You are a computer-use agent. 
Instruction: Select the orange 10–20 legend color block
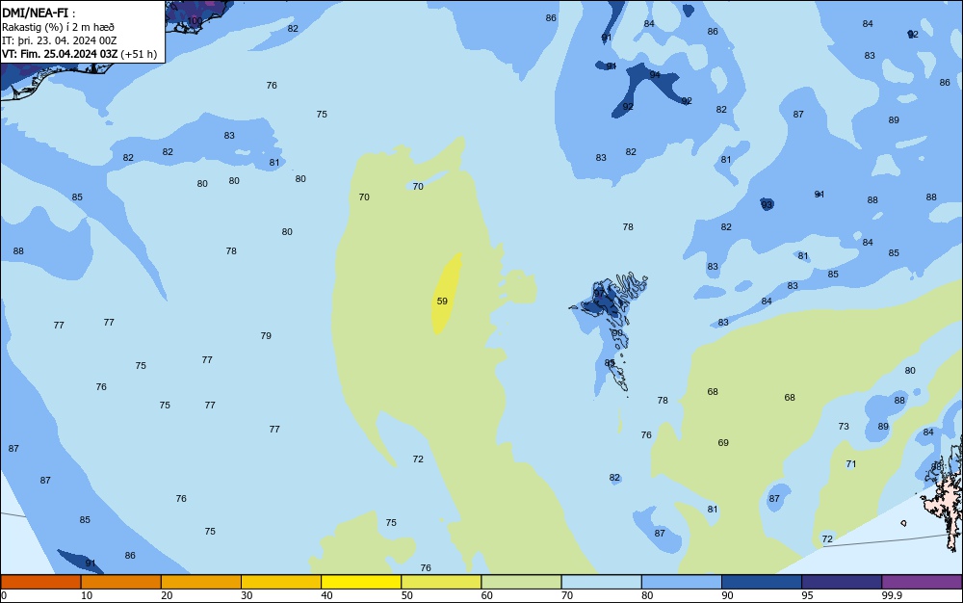(121, 582)
